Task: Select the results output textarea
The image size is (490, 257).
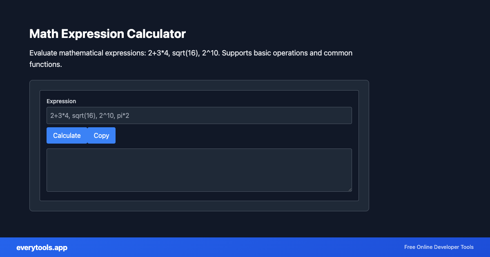Action: (199, 170)
